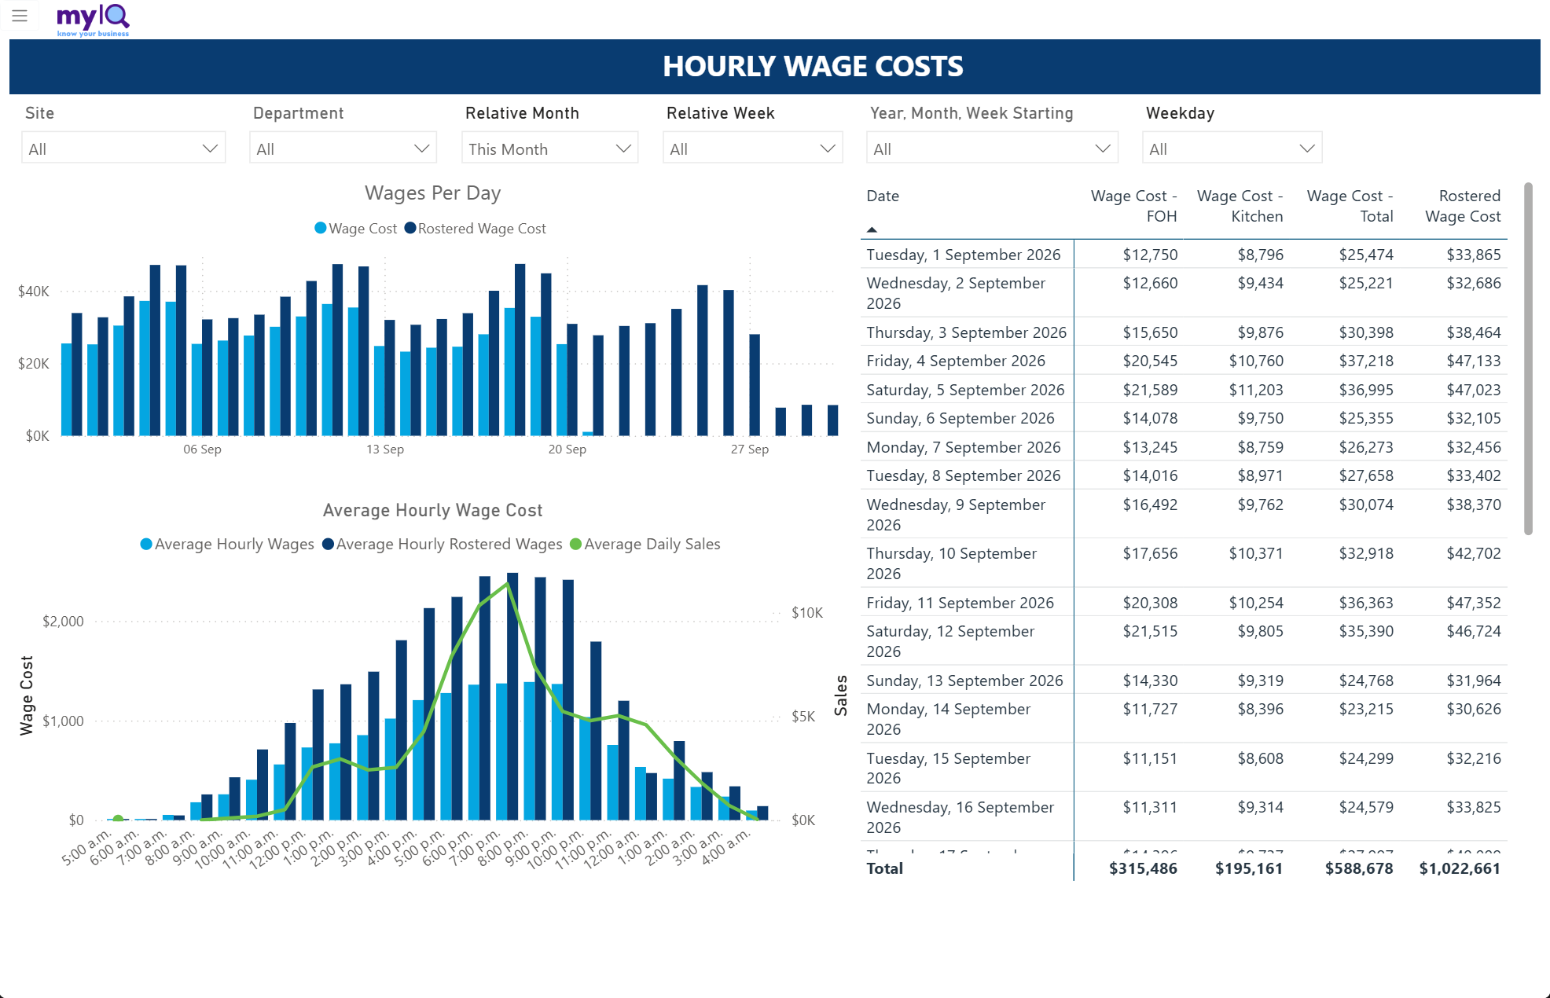Select row Tuesday, 1 September 2026
Viewport: 1550px width, 998px height.
coord(1184,255)
